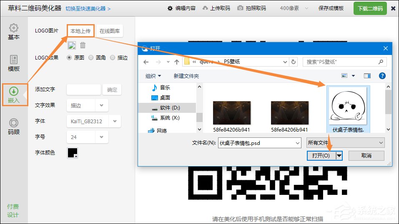Click the green 下载二维码 button
Viewport: 399px width, 224px height.
pos(369,8)
